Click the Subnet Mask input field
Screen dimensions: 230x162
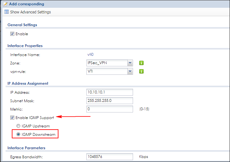click(x=109, y=101)
